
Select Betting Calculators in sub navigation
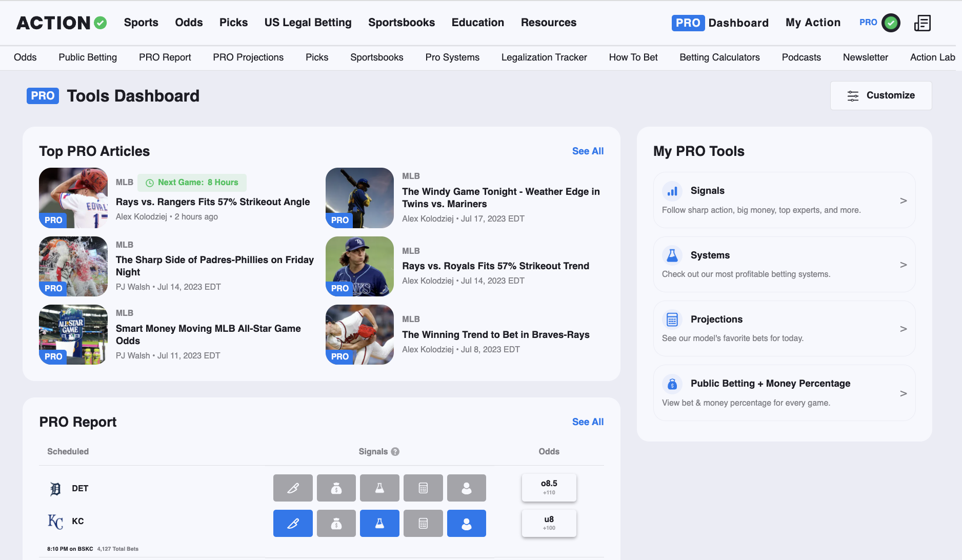pos(719,57)
